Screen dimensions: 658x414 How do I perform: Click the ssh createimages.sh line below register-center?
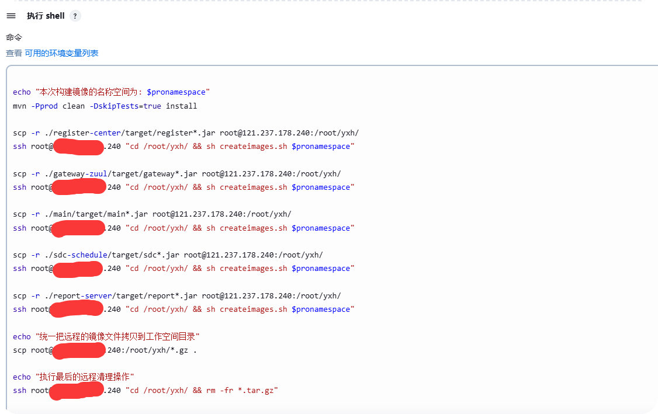click(183, 147)
